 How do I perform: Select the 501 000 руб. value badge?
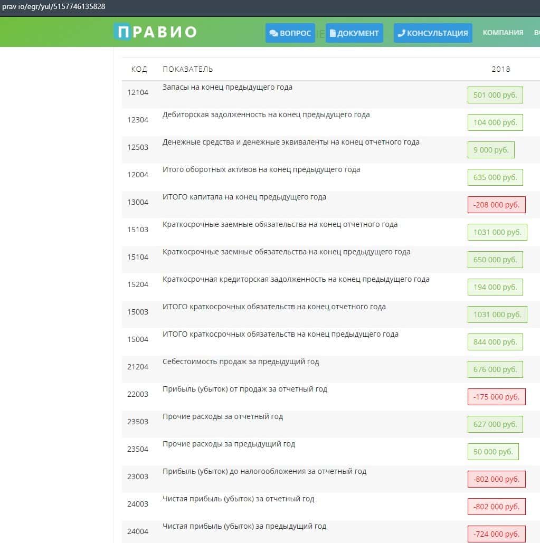point(495,95)
